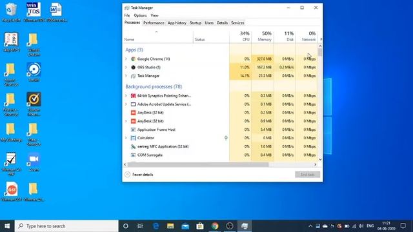Open the Options menu in Task Manager
Image resolution: width=413 pixels, height=232 pixels.
[x=140, y=15]
